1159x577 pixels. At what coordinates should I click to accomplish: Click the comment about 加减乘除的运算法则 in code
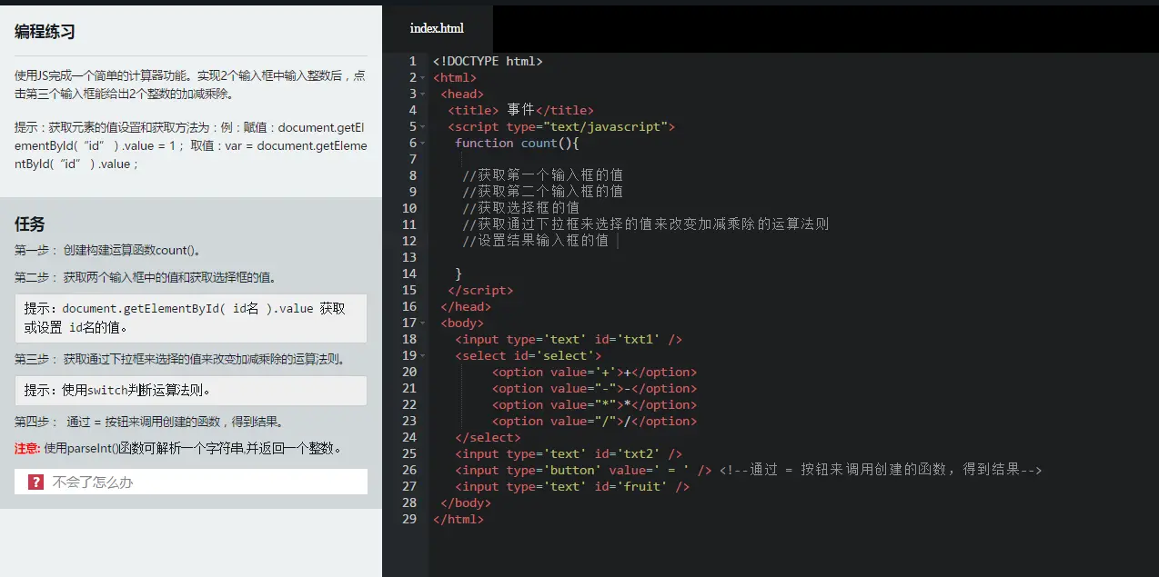[645, 224]
